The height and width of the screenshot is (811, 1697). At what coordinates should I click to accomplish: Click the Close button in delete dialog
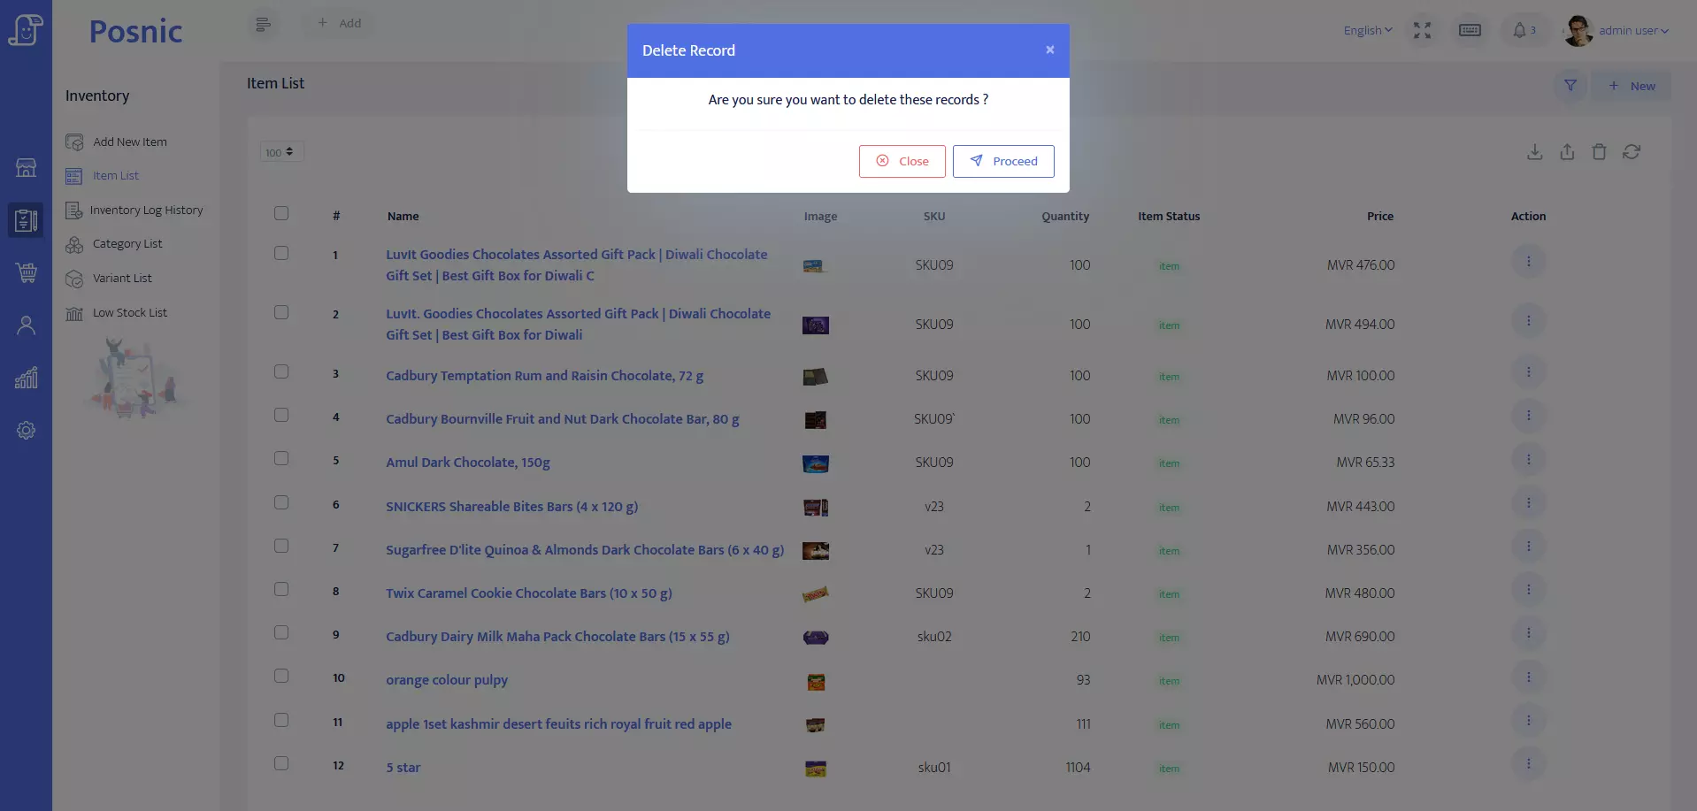pos(902,161)
